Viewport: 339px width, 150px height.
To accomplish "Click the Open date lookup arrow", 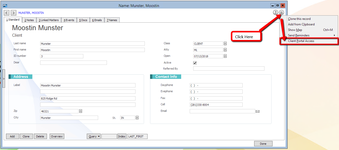I will [x=225, y=56].
